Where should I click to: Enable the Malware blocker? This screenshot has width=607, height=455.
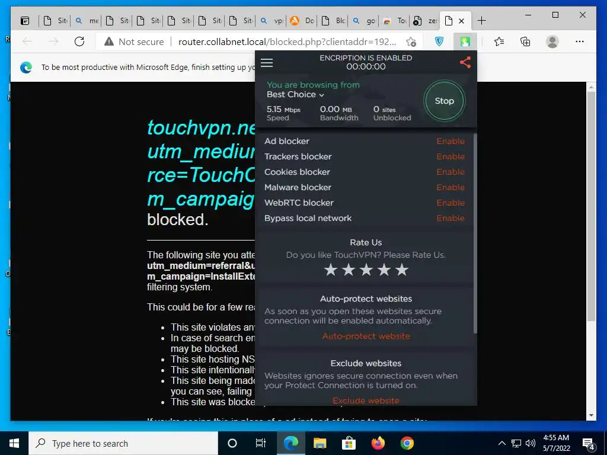451,188
